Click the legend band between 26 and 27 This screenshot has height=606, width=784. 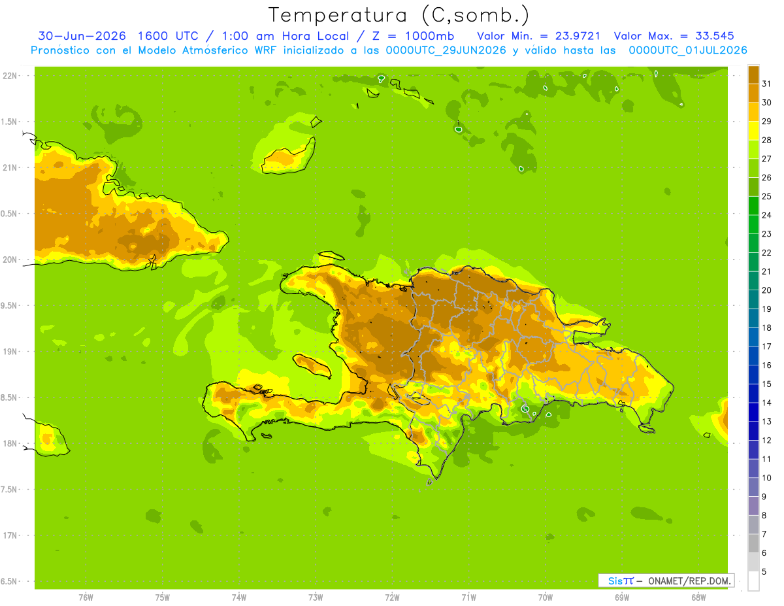(x=753, y=168)
